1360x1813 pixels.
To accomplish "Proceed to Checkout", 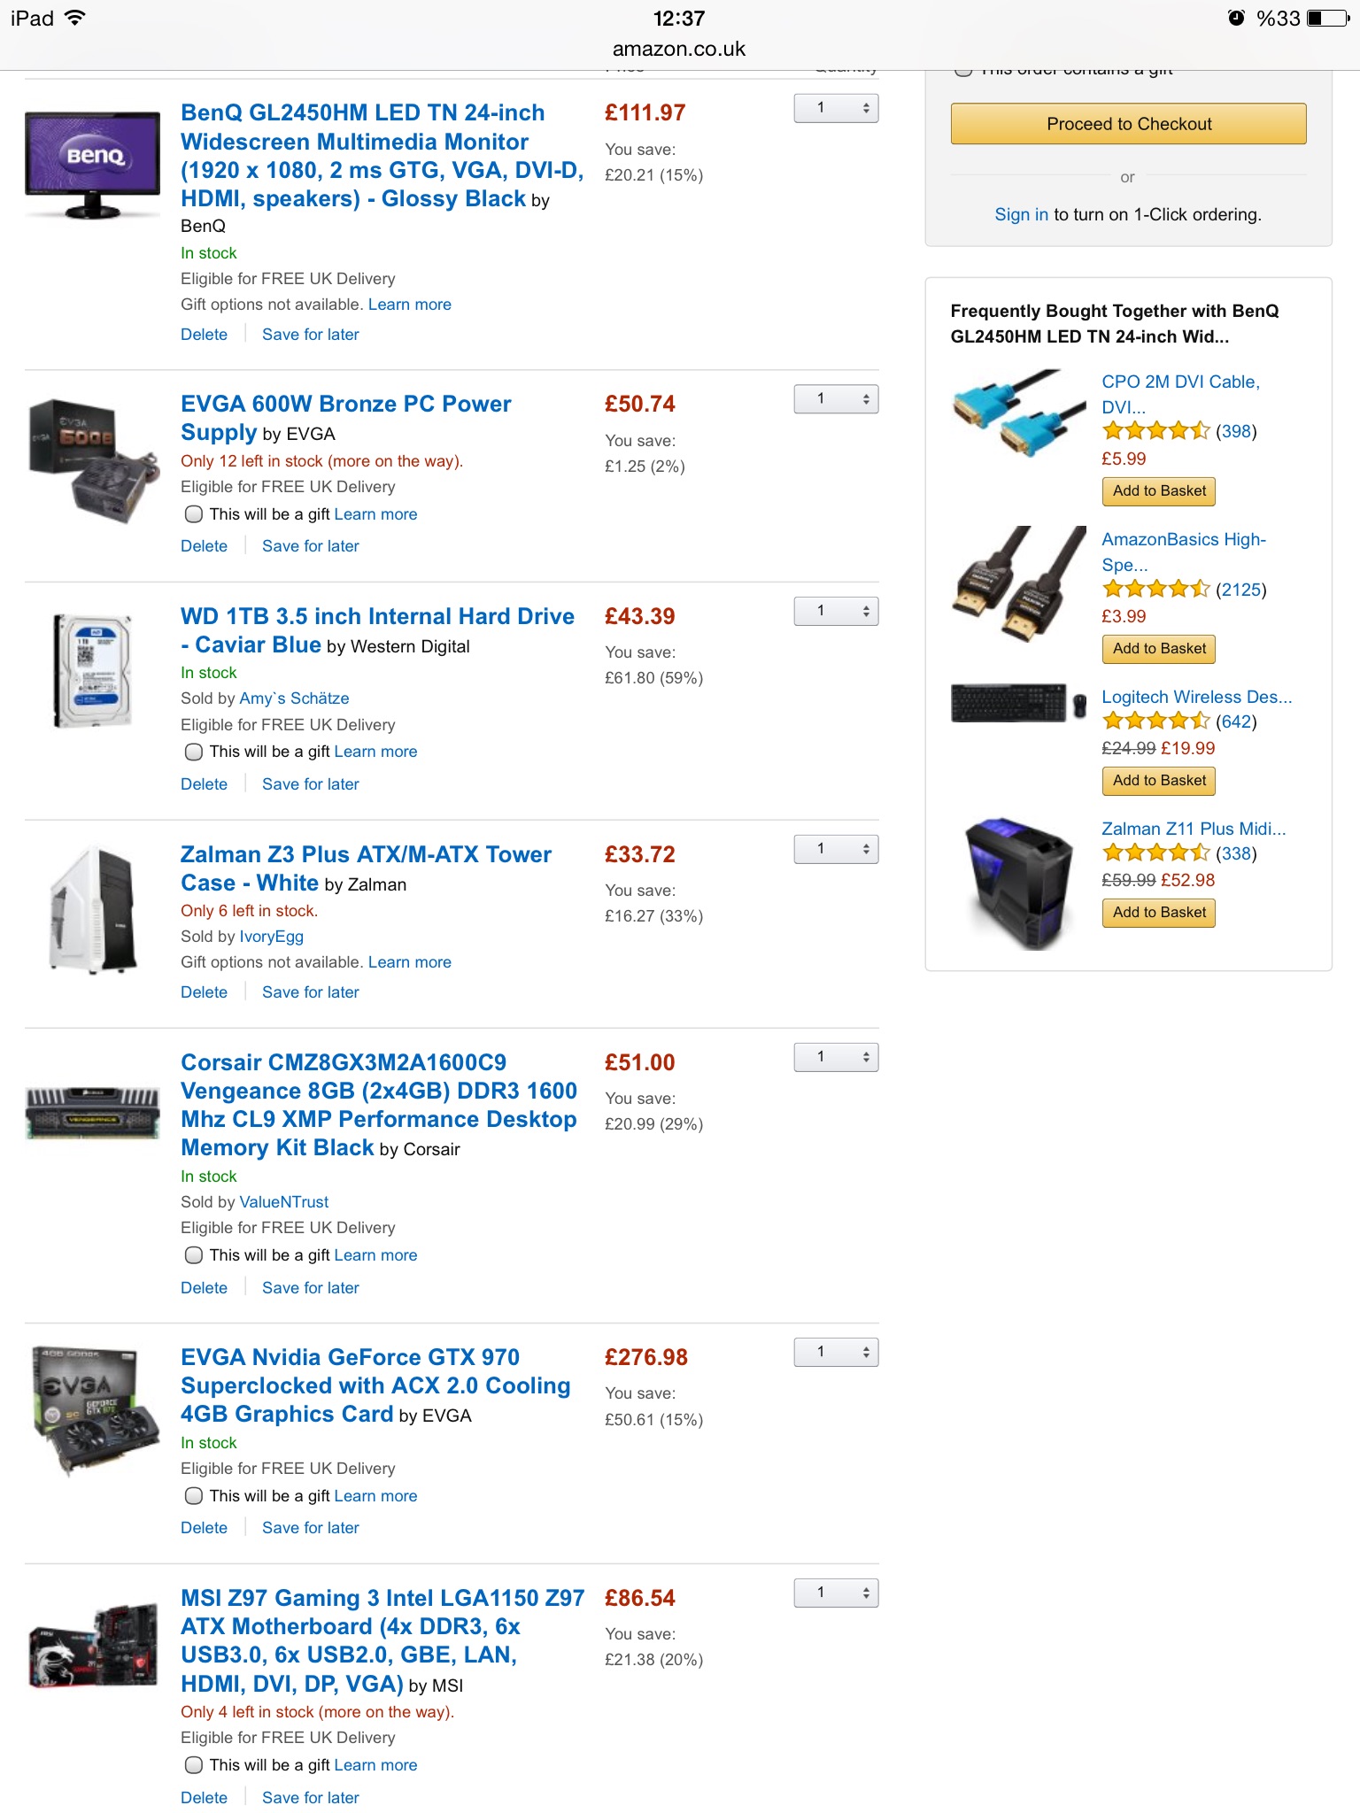I will [x=1129, y=124].
